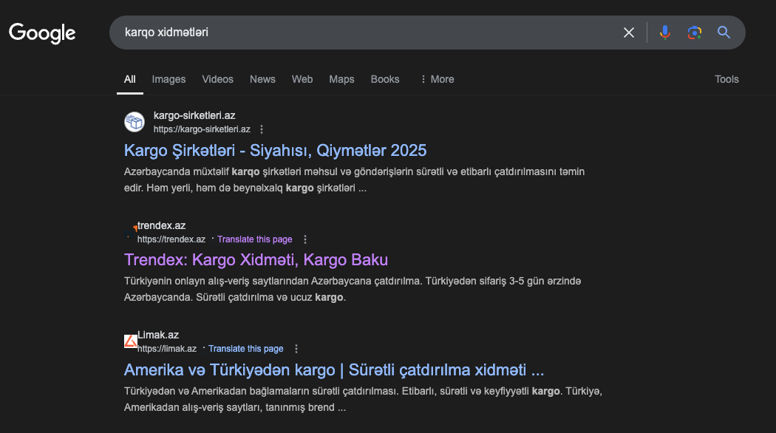776x433 pixels.
Task: Open the 'Amerika və Türkiyədən kargo' result
Action: [x=334, y=369]
